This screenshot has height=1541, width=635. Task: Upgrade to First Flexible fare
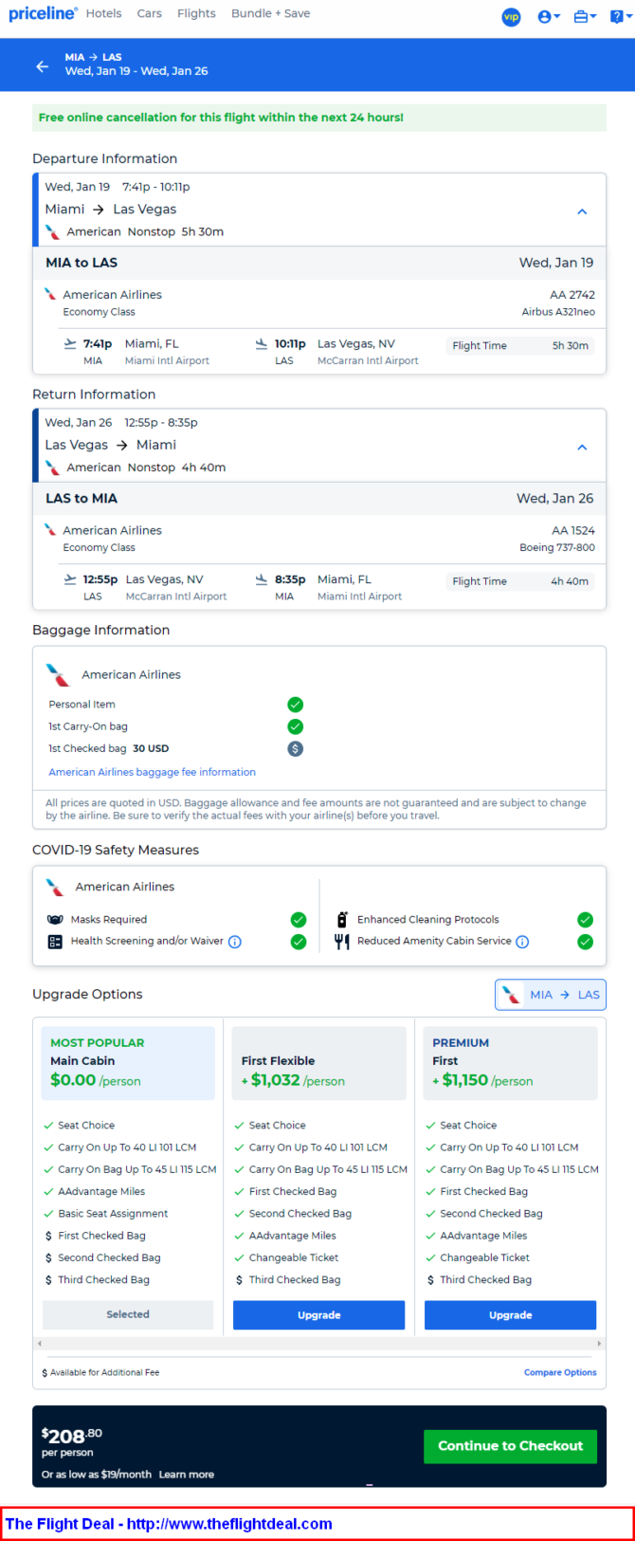tap(318, 1315)
